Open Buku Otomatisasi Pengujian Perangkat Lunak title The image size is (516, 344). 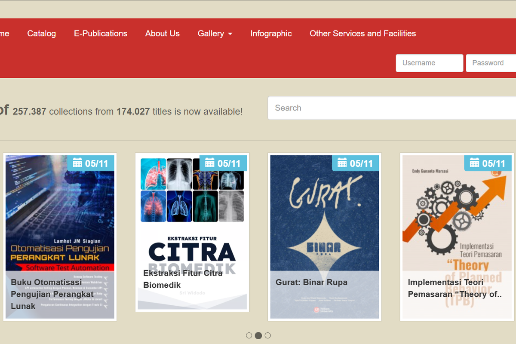pyautogui.click(x=52, y=294)
